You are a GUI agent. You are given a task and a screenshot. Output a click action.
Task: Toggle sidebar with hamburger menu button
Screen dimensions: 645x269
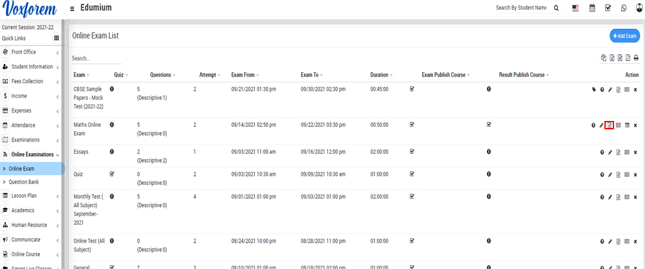[x=72, y=9]
